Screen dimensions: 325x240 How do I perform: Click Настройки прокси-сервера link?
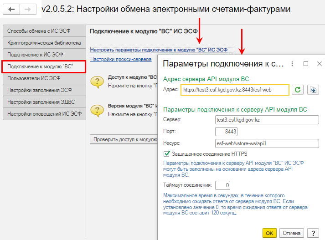121,59
